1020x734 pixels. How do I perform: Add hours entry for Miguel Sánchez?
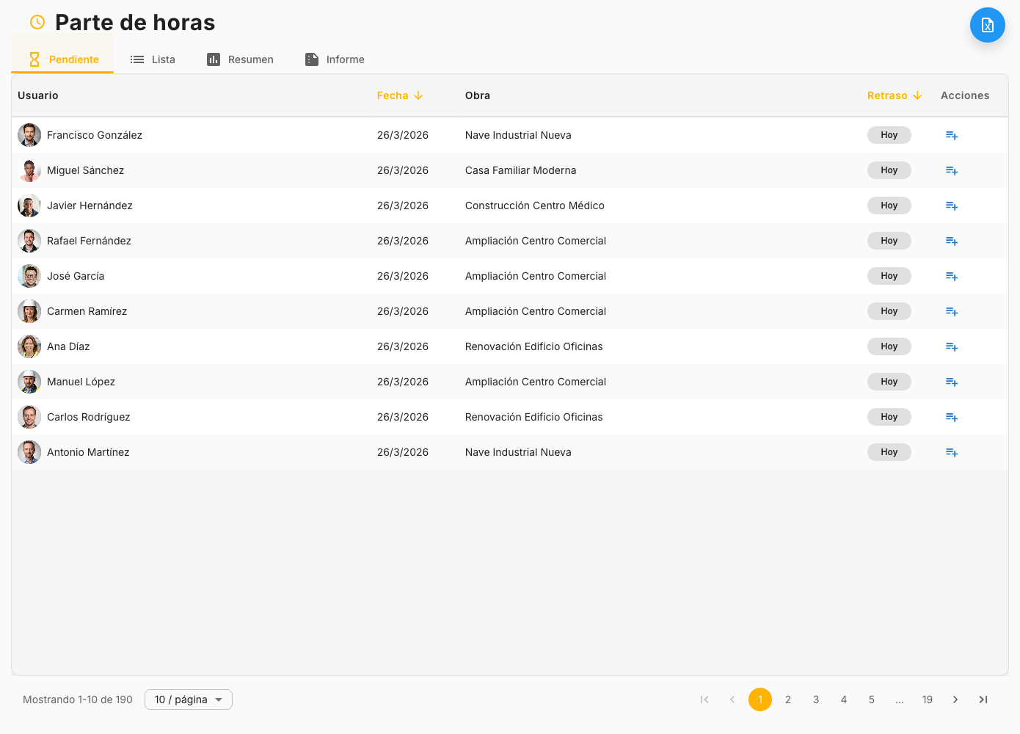pos(951,170)
